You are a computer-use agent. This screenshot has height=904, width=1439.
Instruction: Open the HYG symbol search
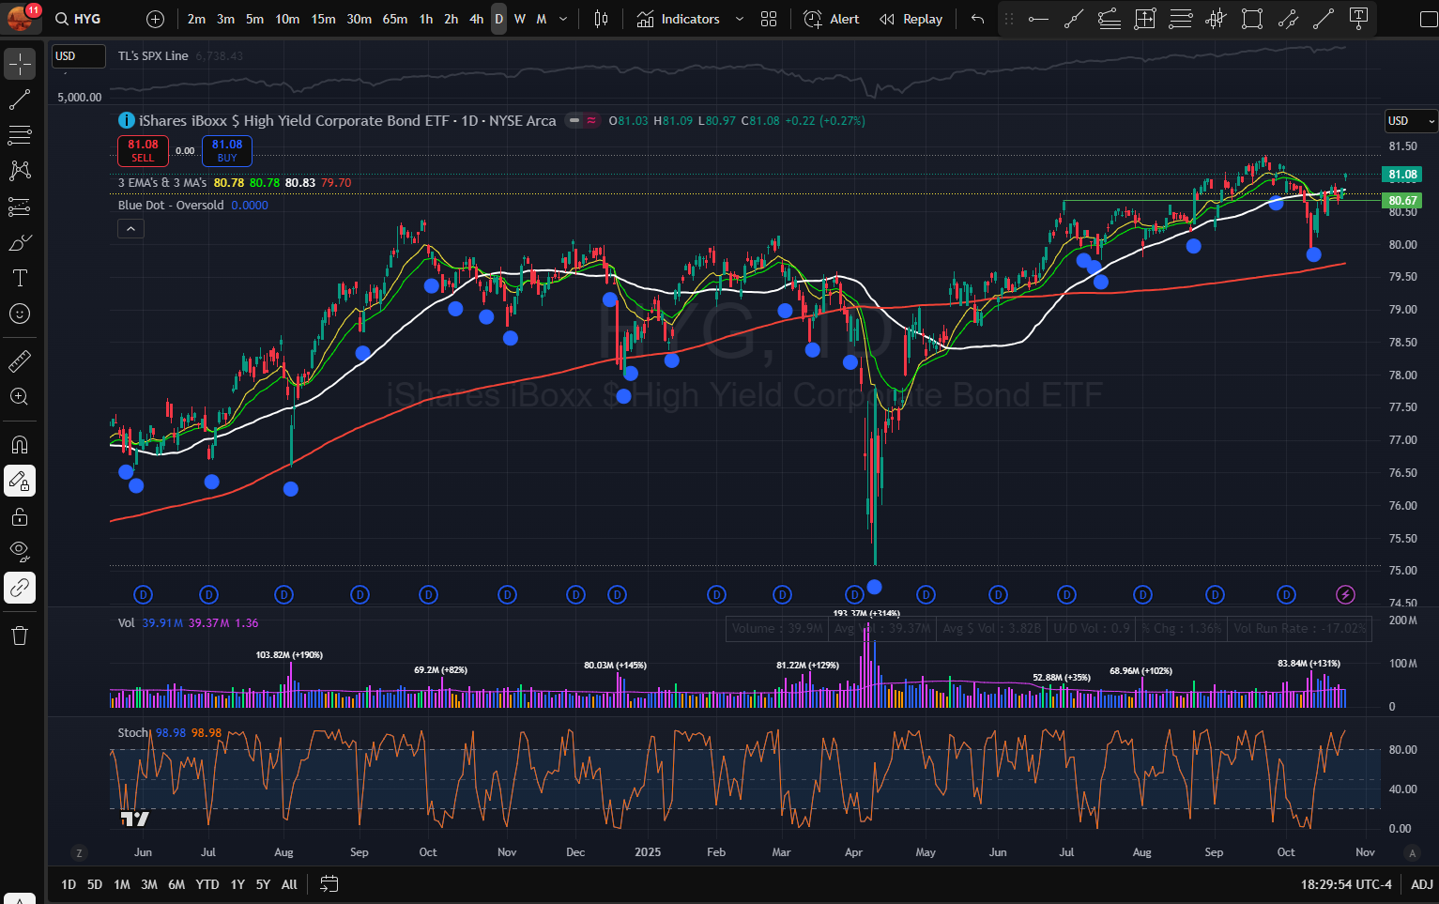pyautogui.click(x=79, y=19)
